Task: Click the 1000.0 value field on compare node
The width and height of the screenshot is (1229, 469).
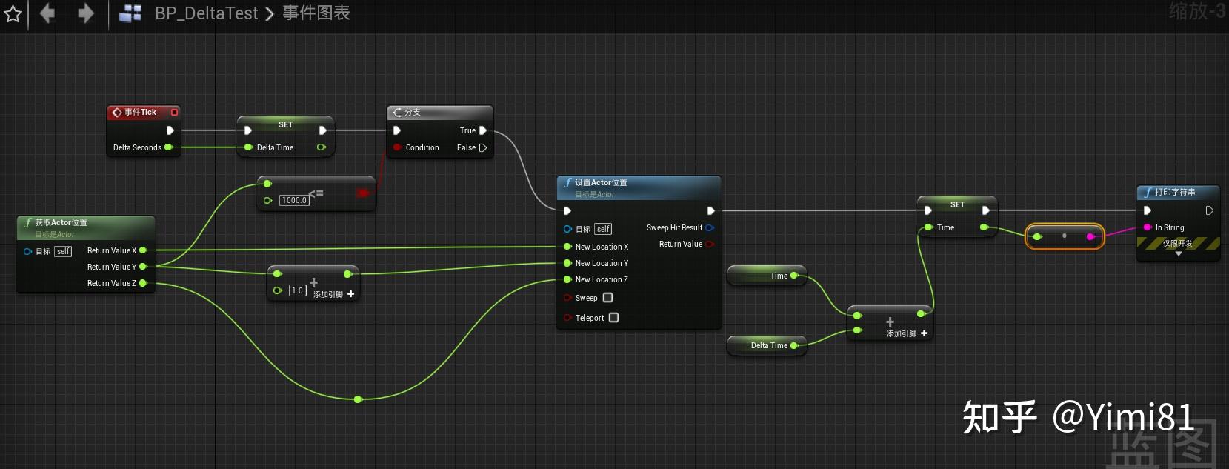Action: click(x=294, y=200)
